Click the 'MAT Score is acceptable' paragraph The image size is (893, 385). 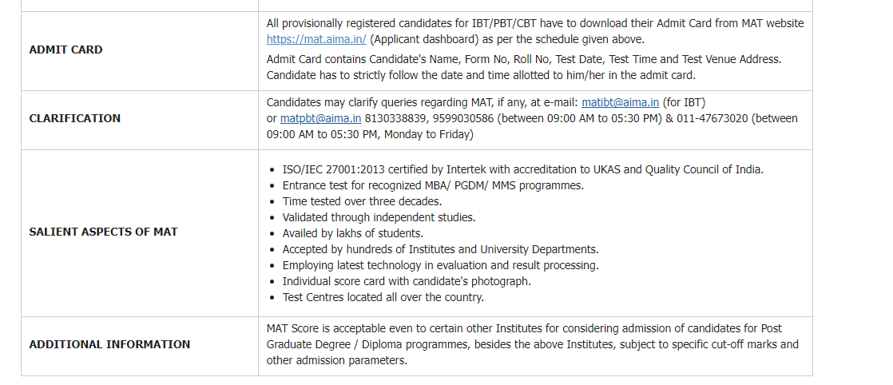point(524,344)
